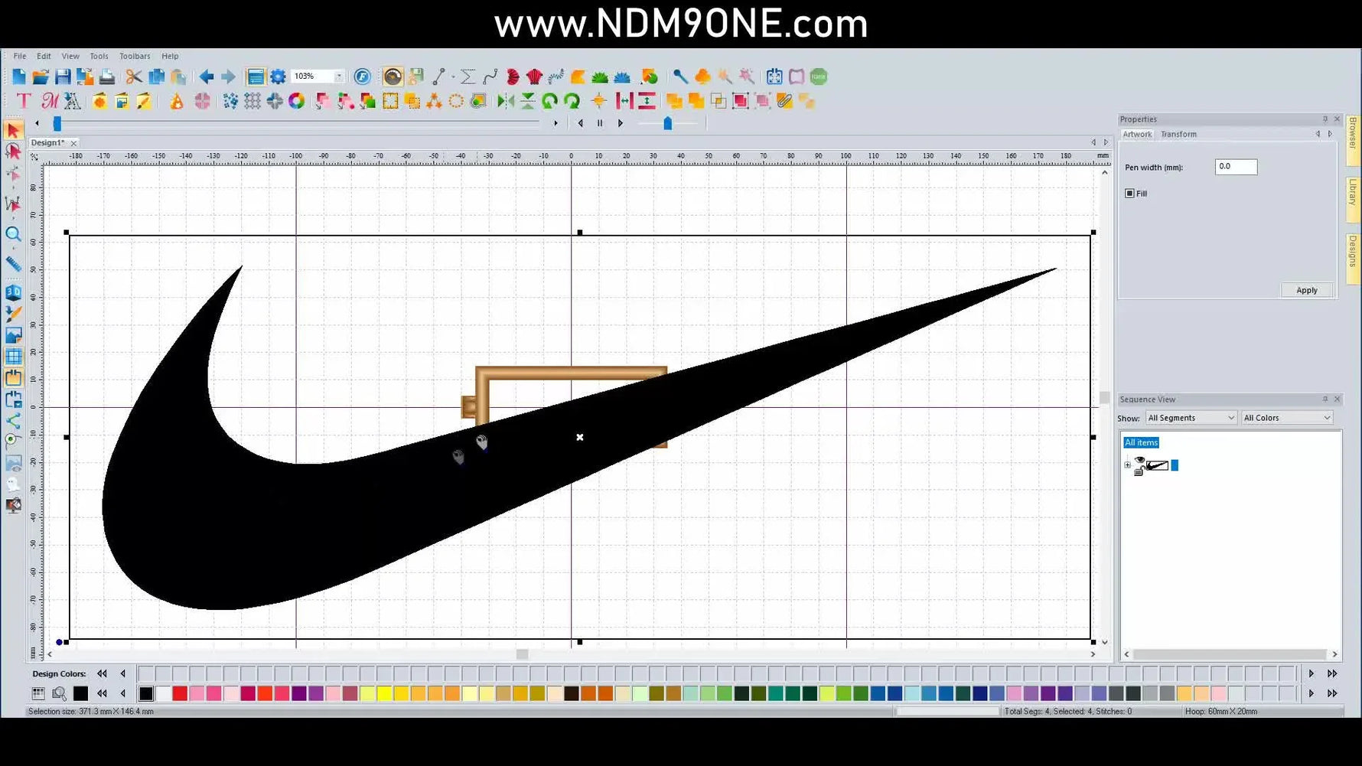Save the design with the floppy disk icon
Image resolution: width=1362 pixels, height=766 pixels.
tap(63, 77)
